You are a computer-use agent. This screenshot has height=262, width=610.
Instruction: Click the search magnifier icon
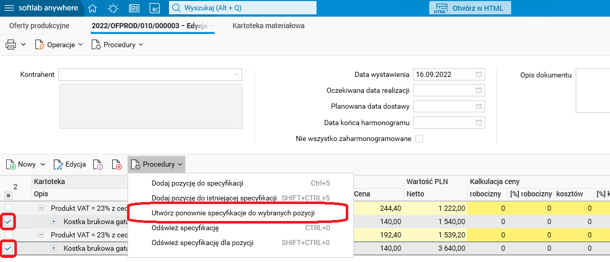tap(177, 8)
